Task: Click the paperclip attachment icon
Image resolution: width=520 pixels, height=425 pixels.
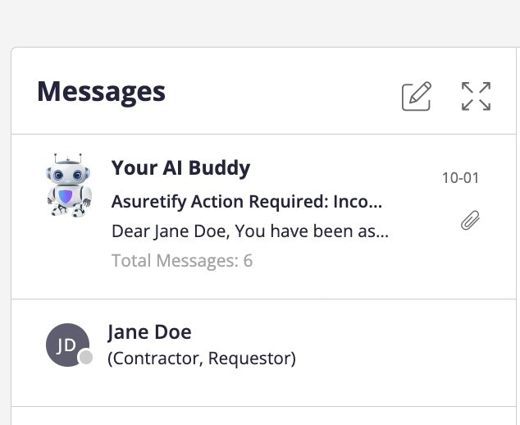Action: click(x=470, y=220)
